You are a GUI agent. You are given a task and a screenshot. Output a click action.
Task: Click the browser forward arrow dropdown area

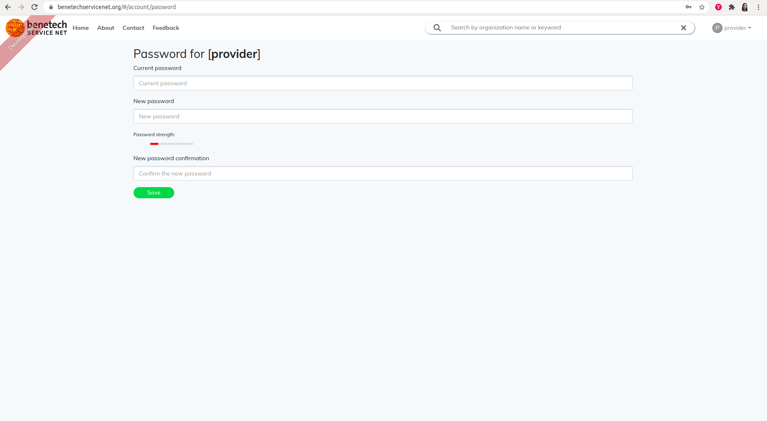pos(21,7)
